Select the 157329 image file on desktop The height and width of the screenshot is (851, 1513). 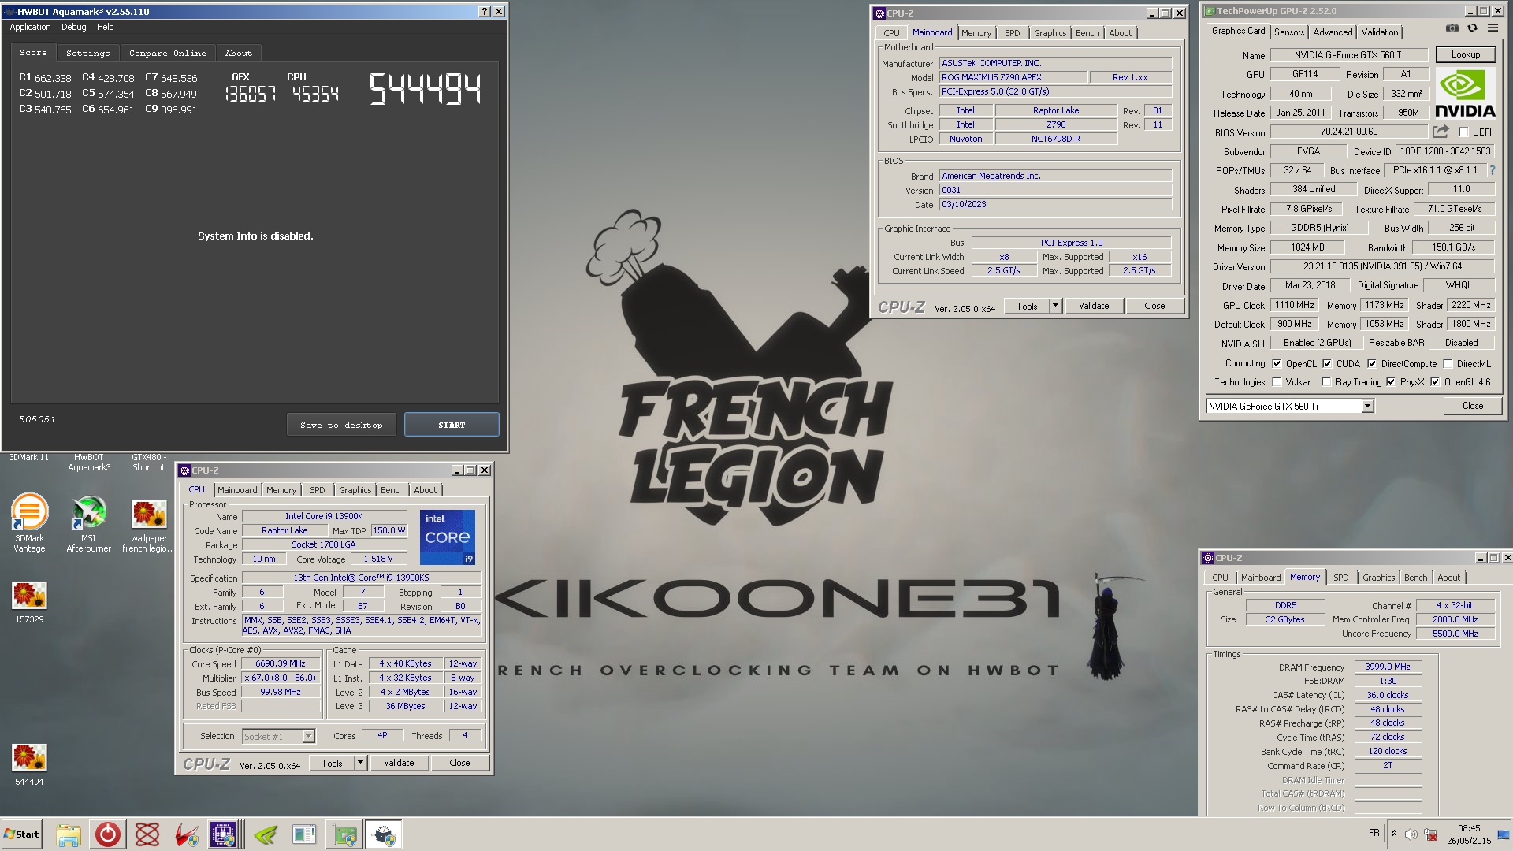pos(29,603)
